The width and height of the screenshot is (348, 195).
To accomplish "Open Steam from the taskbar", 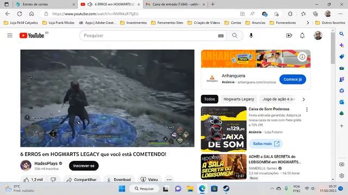I will (x=226, y=188).
